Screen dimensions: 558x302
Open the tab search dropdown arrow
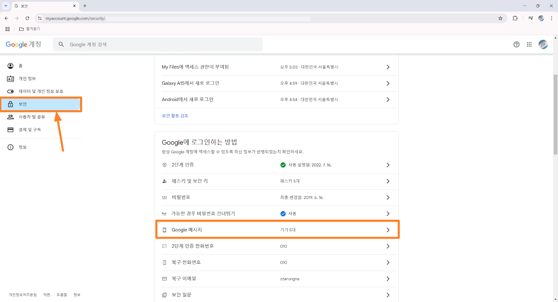[x=6, y=6]
